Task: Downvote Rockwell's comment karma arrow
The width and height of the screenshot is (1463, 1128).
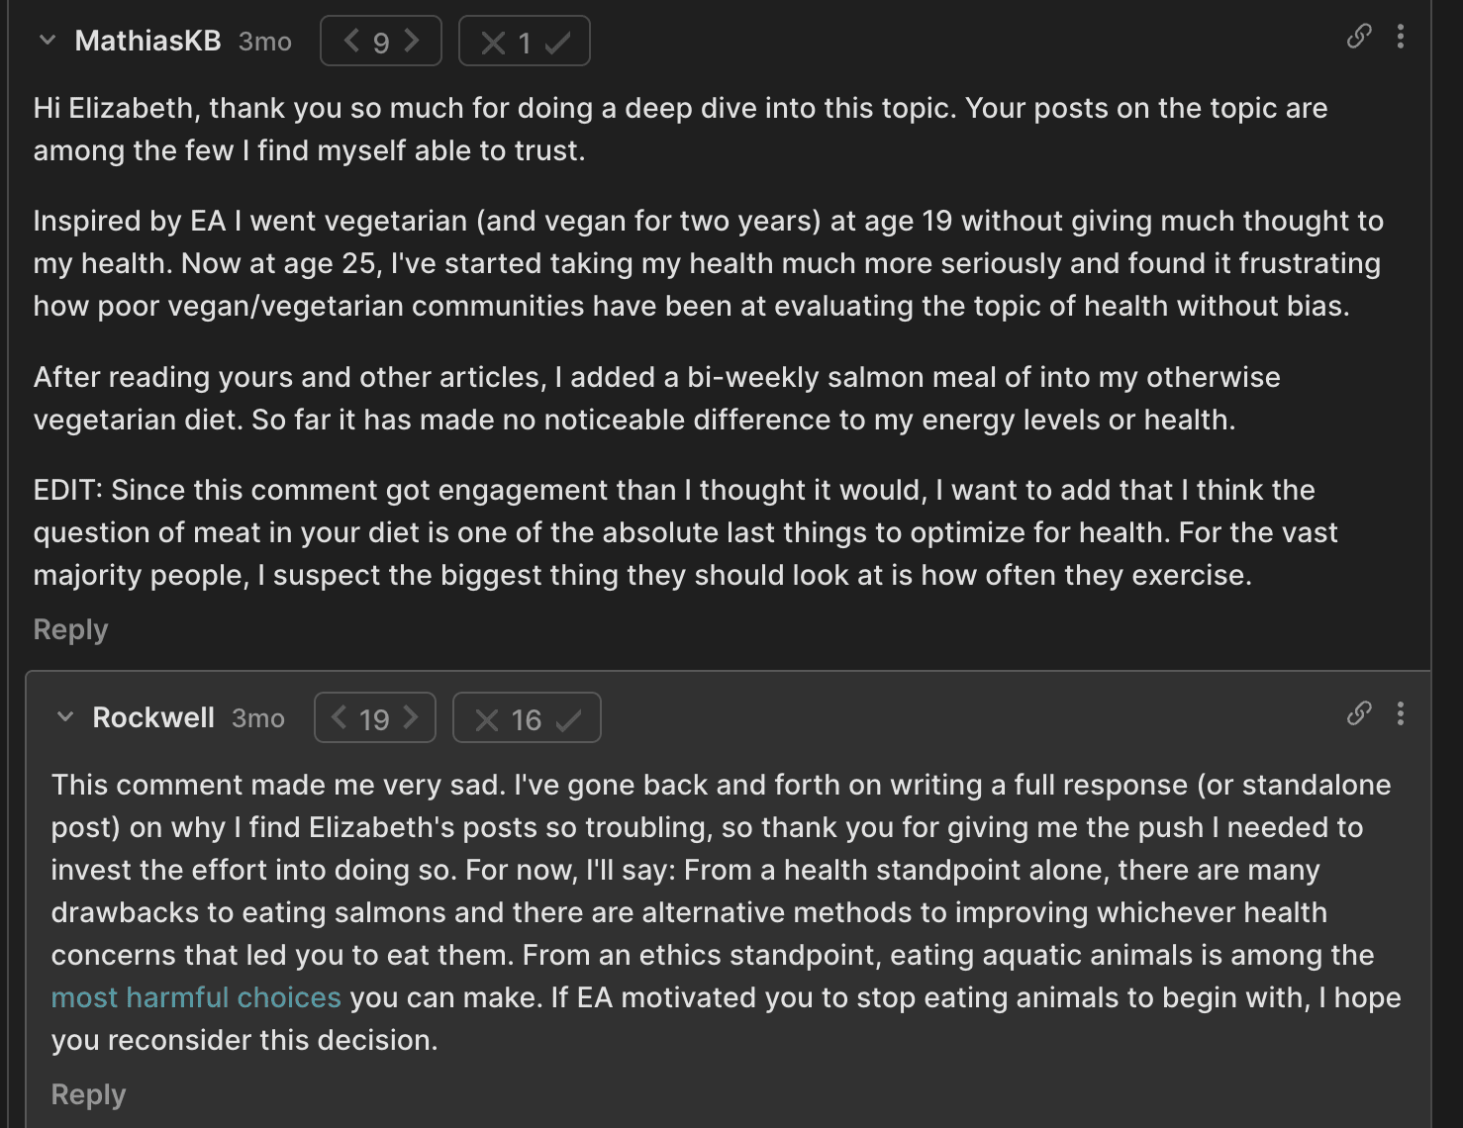Action: tap(339, 717)
